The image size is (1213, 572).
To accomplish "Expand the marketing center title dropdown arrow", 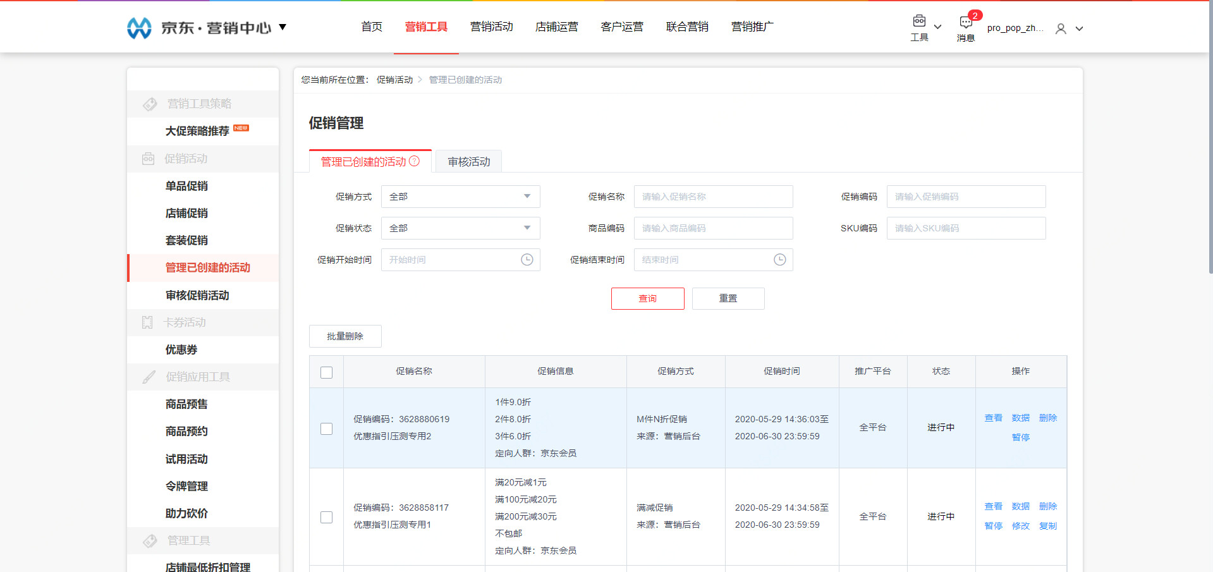I will coord(283,27).
